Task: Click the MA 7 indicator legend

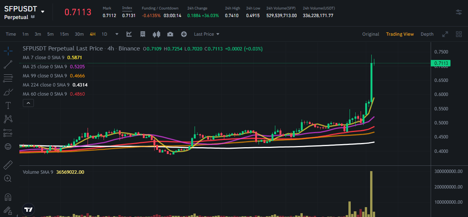Action: [x=53, y=58]
